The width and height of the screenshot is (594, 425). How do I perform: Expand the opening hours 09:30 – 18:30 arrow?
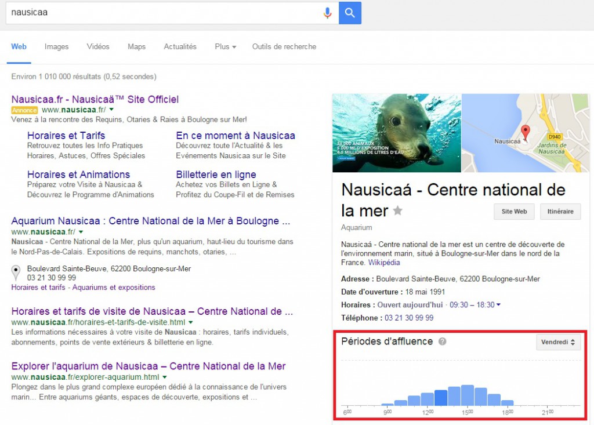(498, 304)
